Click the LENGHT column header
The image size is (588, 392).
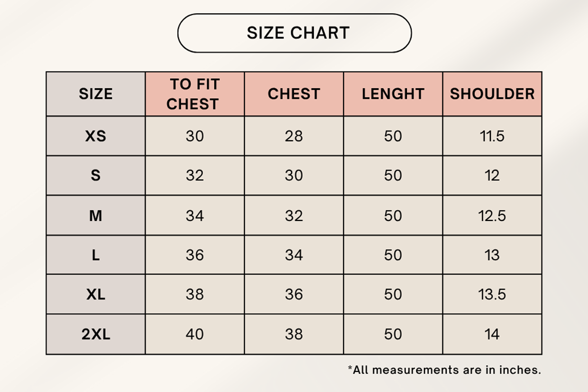pos(393,94)
